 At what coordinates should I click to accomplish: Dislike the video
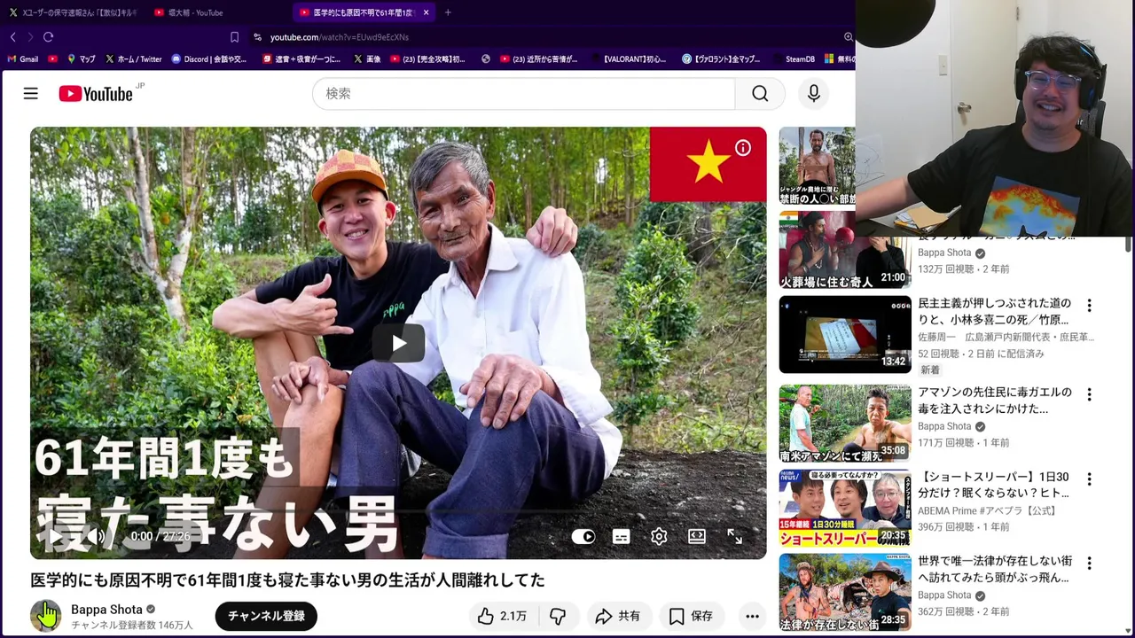click(558, 616)
